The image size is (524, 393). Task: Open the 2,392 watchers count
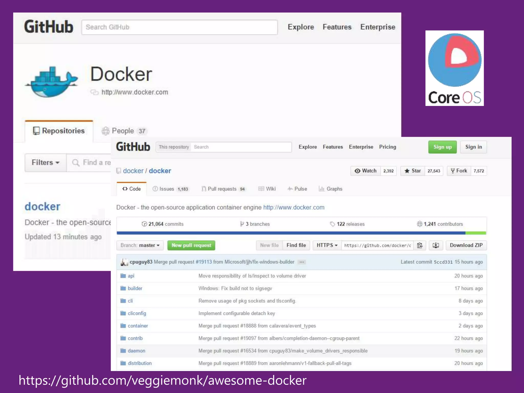pyautogui.click(x=388, y=171)
